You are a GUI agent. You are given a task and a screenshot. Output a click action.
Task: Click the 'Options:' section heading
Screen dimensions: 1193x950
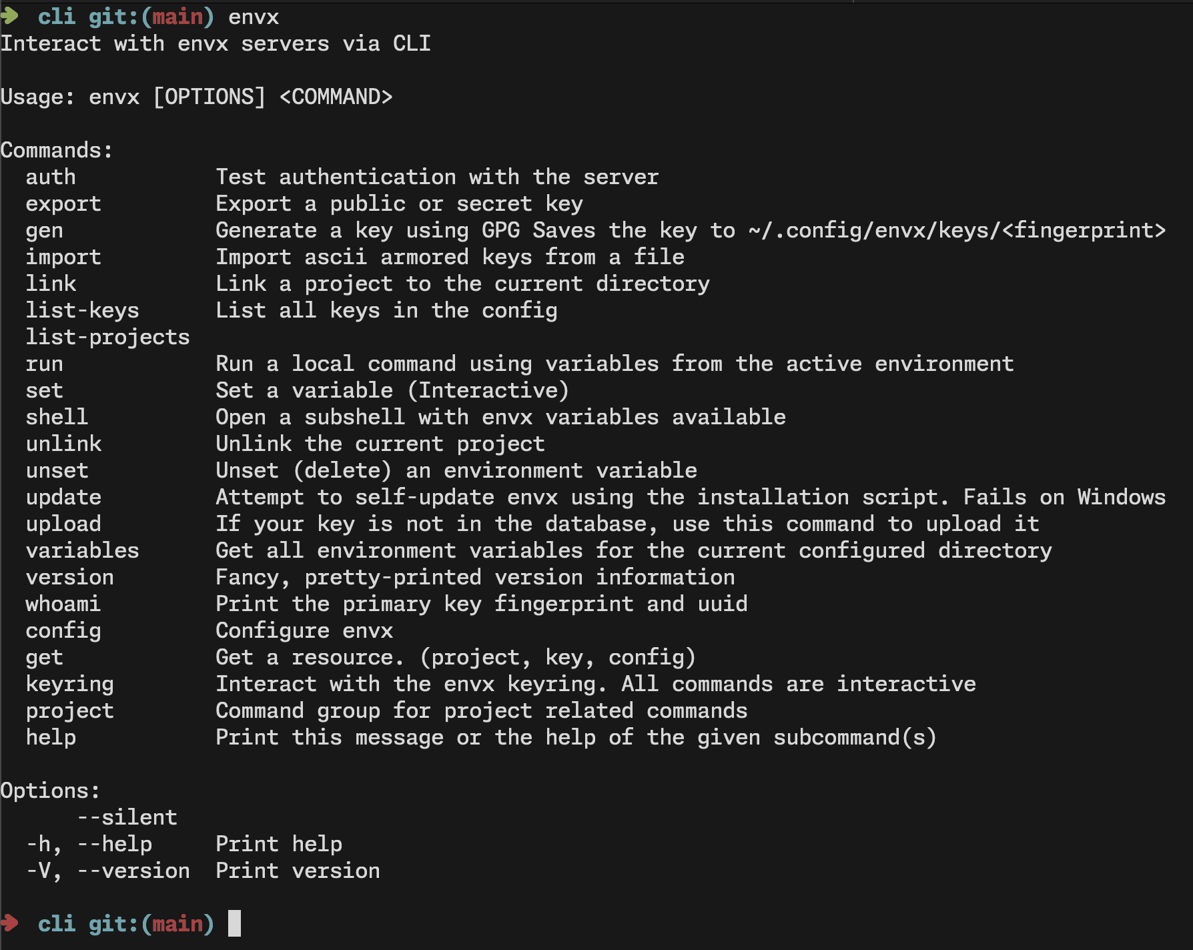point(50,791)
